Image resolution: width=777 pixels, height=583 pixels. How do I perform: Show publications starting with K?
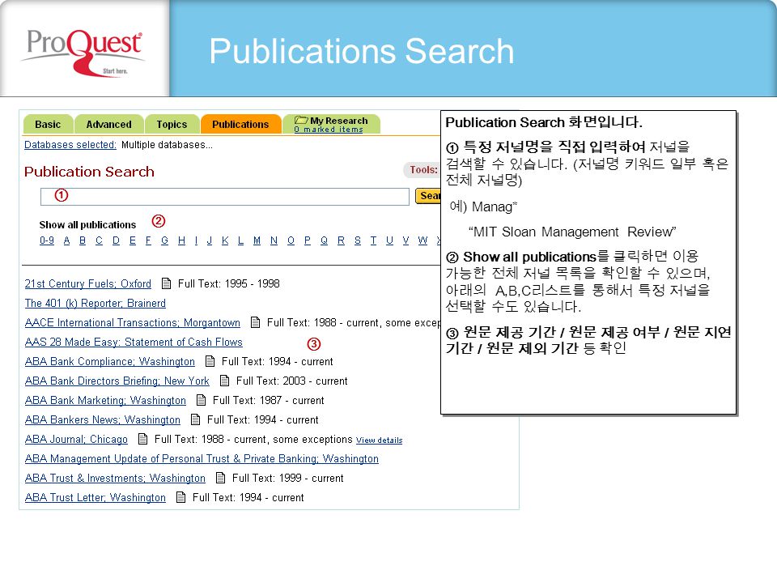(225, 240)
